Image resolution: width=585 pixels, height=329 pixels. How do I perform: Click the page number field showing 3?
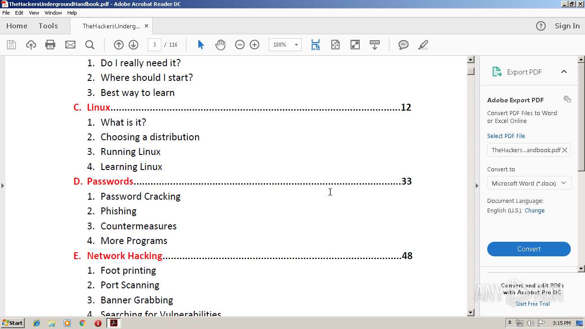point(154,45)
